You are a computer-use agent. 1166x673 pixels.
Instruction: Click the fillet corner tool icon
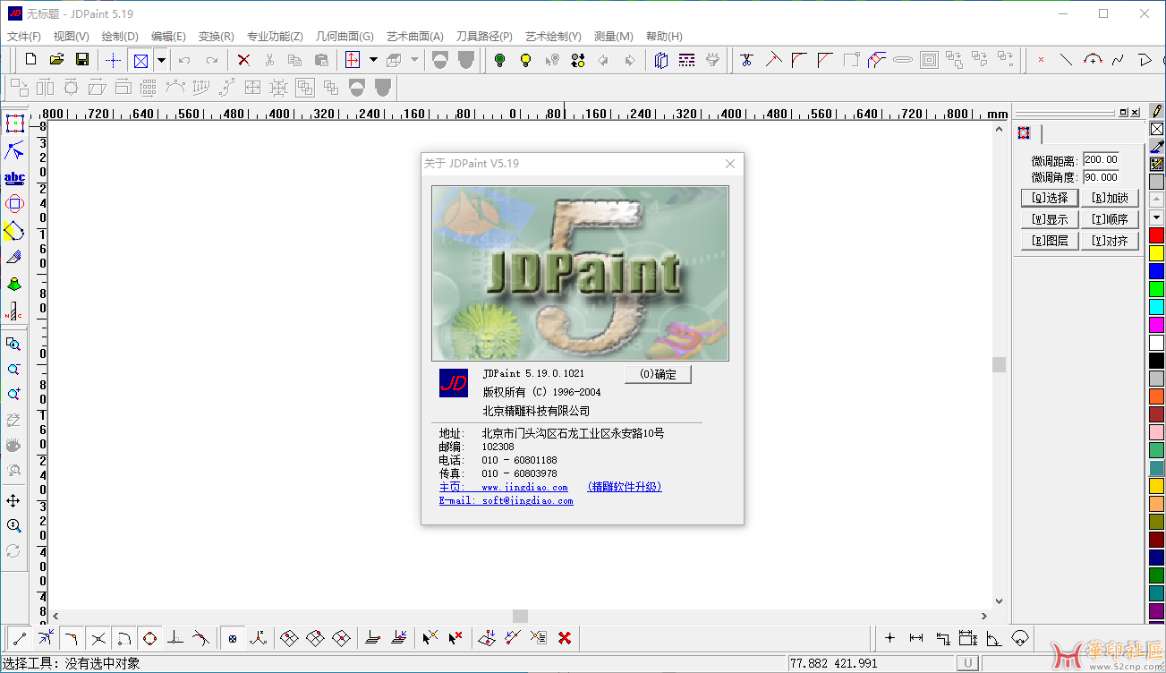coord(799,60)
